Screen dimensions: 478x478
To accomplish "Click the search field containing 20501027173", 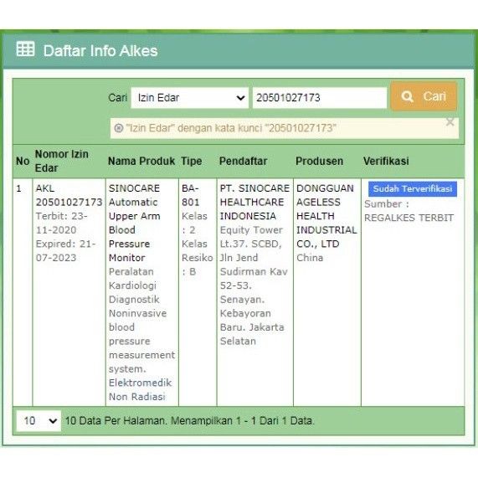I will tap(320, 98).
